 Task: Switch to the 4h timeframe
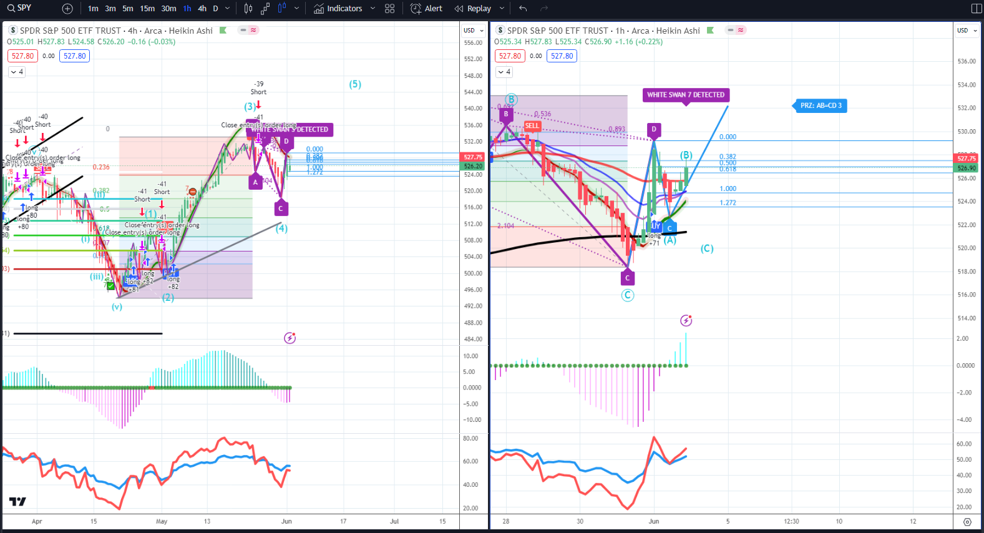pyautogui.click(x=202, y=9)
